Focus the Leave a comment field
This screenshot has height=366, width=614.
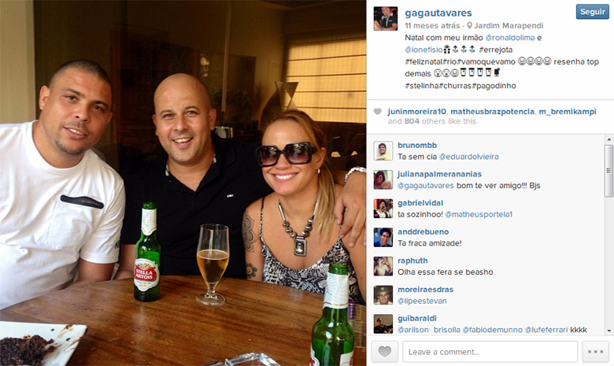[x=490, y=352]
